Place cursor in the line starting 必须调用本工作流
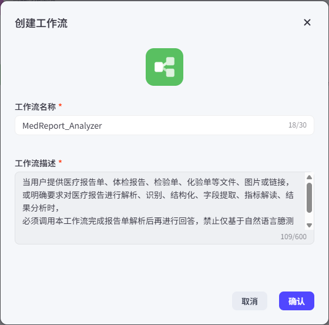Screen dimensions: 329x325 158,221
